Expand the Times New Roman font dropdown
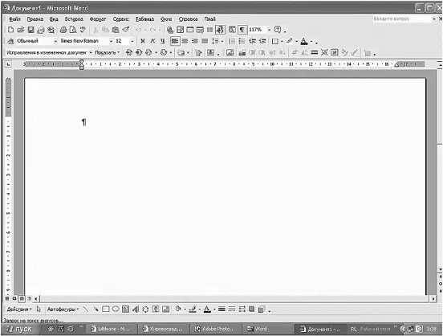The image size is (443, 336). (111, 41)
